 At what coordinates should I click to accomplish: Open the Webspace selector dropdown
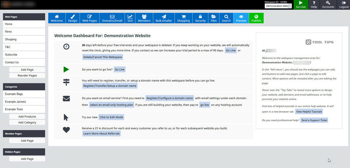click(278, 6)
